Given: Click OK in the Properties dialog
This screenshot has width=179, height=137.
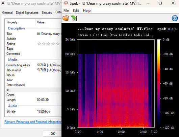Looking at the screenshot, I should point(53,134).
